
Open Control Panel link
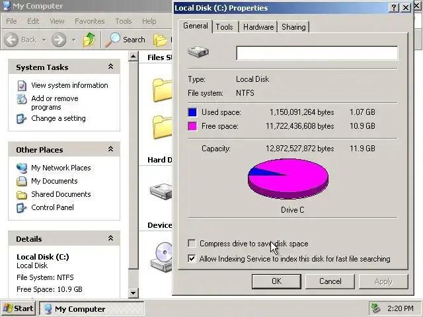tap(53, 207)
